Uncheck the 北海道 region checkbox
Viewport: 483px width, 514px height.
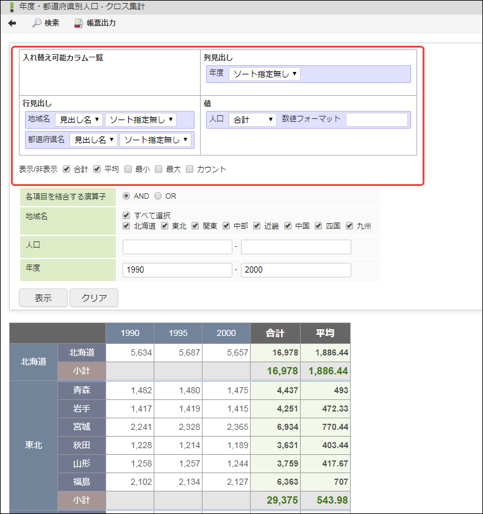(x=126, y=226)
